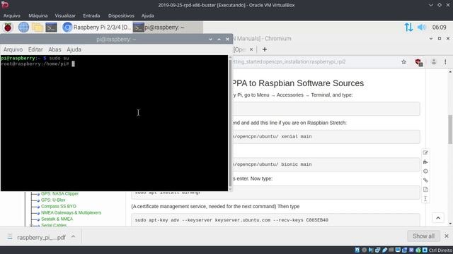Open Seatalk & NMEA sidebar link
453x254 pixels.
pos(57,219)
